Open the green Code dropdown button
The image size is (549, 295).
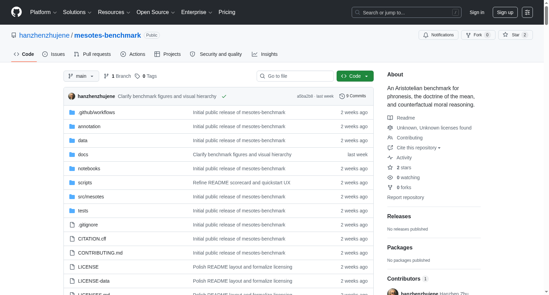355,76
